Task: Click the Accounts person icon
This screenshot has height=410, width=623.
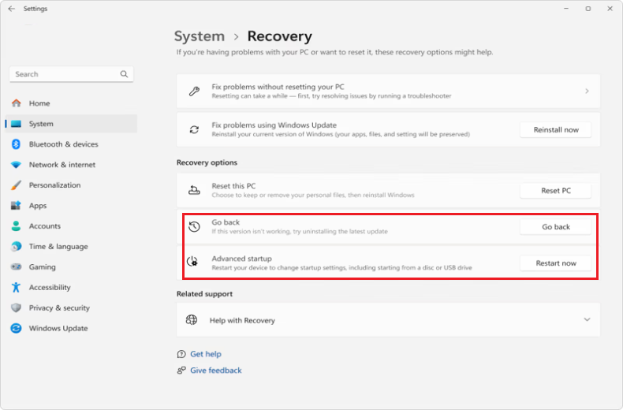Action: [16, 226]
